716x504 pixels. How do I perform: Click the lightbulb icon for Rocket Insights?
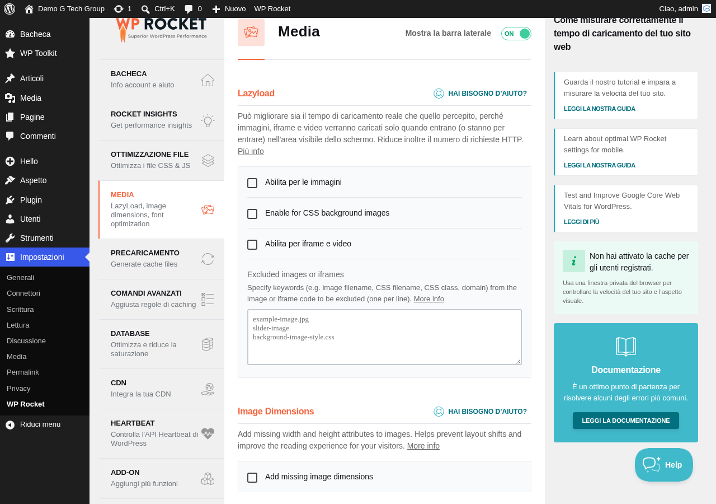pyautogui.click(x=208, y=120)
